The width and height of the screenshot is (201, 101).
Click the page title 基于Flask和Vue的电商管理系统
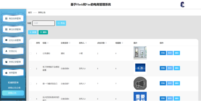point(91,5)
